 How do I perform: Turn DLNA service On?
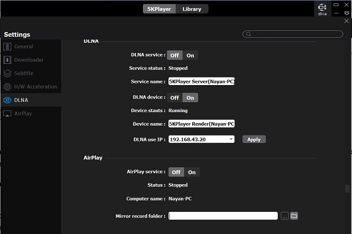(x=190, y=55)
